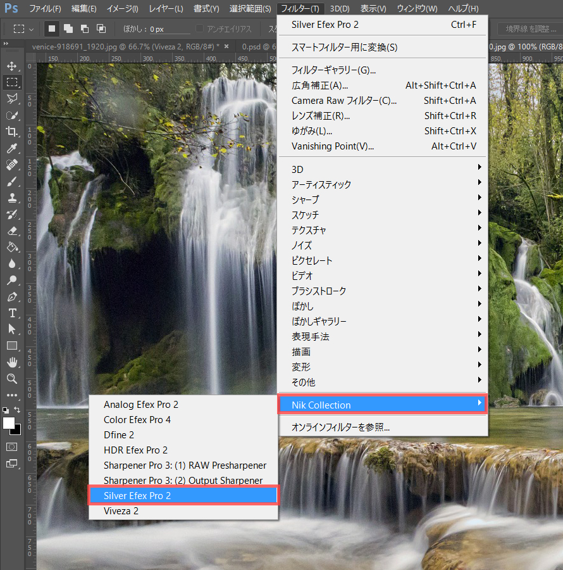The width and height of the screenshot is (563, 570).
Task: Expand the その他 filter submenu
Action: [x=383, y=382]
